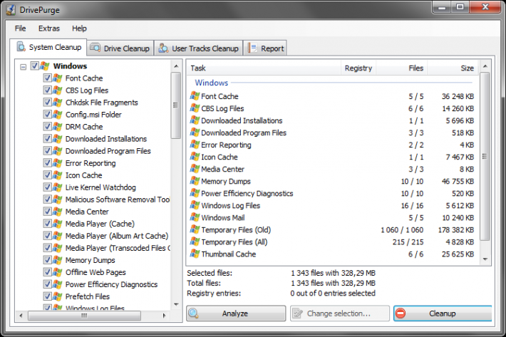The image size is (506, 337).
Task: Uncheck the Config.msi Folder checkbox
Action: pyautogui.click(x=48, y=114)
